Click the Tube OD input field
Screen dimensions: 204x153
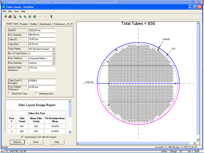42,39
